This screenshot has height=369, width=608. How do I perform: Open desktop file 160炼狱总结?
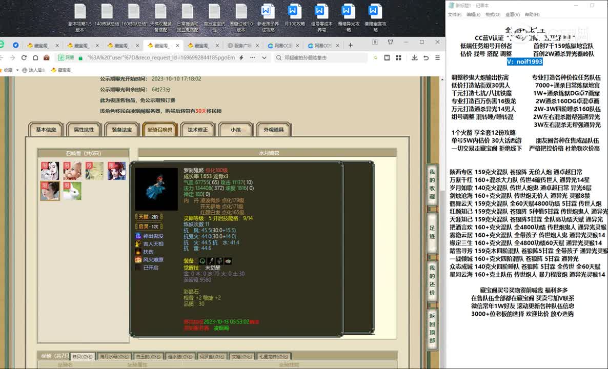(x=134, y=15)
